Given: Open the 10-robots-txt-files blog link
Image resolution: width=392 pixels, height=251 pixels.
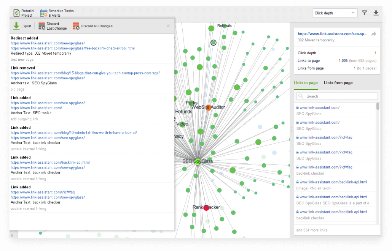Looking at the screenshot, I should 74,133.
